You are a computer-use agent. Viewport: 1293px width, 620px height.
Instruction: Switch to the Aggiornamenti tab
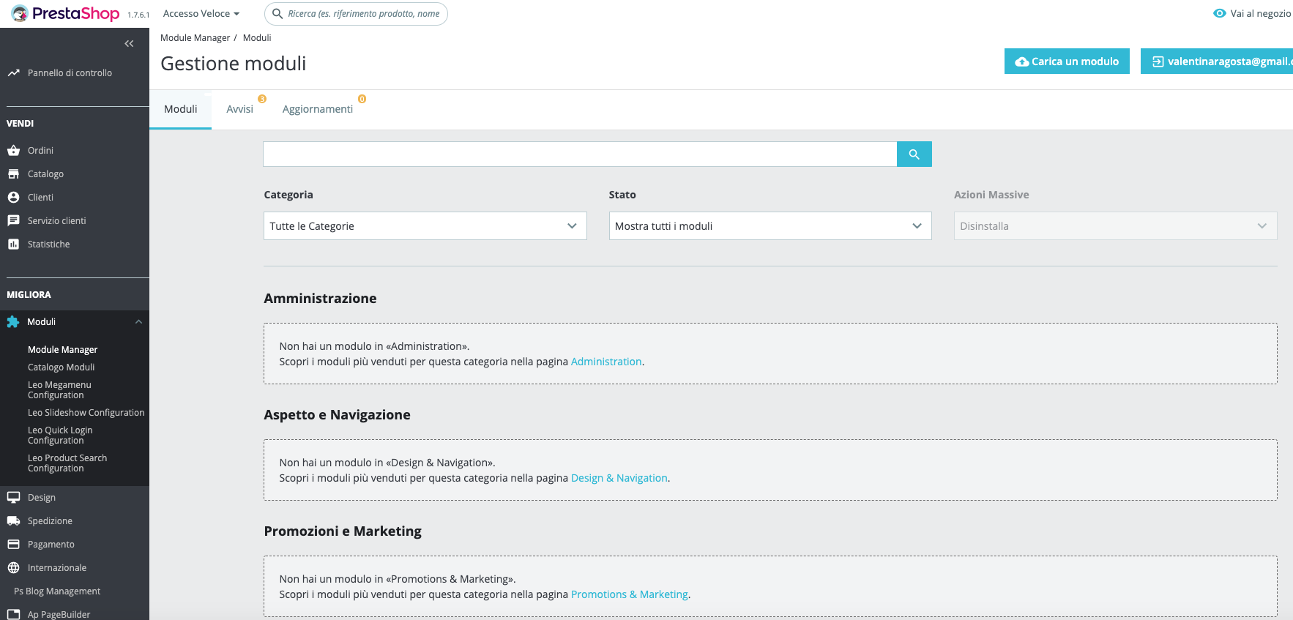click(318, 109)
